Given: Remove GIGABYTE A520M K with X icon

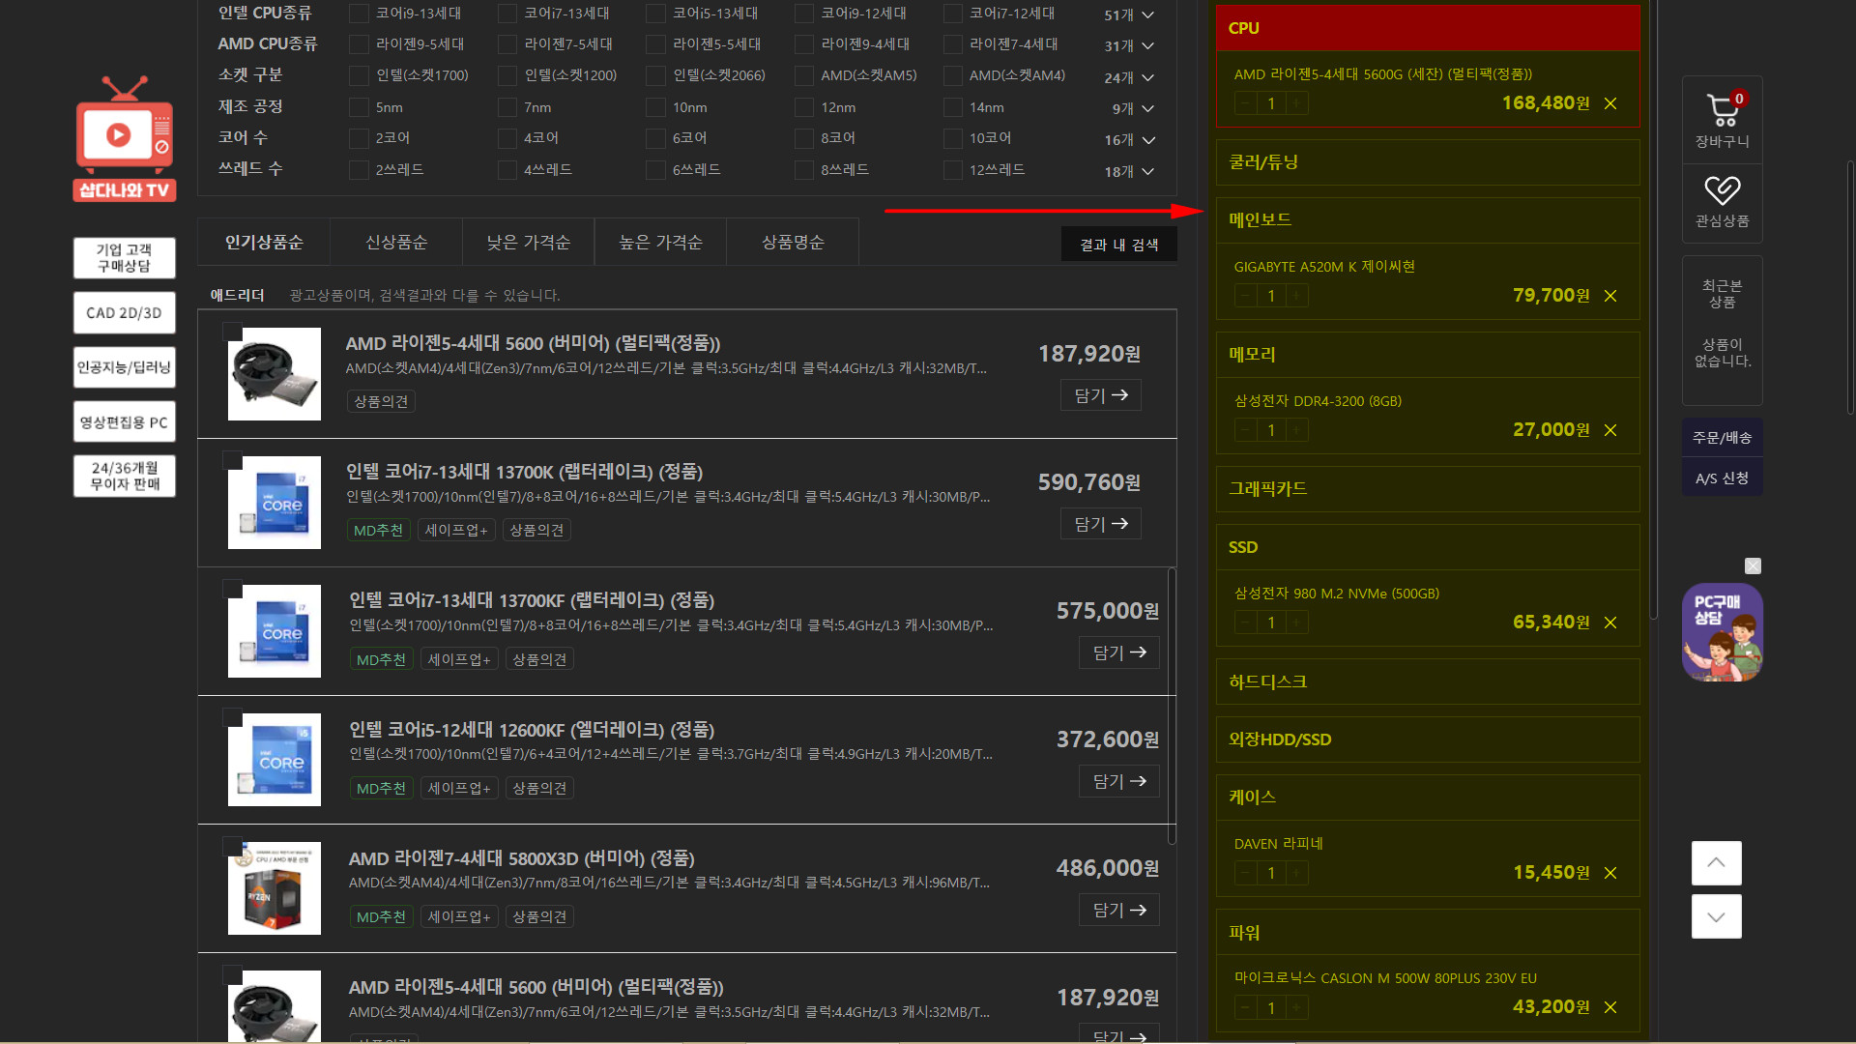Looking at the screenshot, I should [1610, 296].
